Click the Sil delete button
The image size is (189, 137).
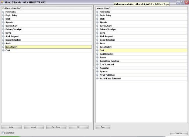tap(79, 127)
